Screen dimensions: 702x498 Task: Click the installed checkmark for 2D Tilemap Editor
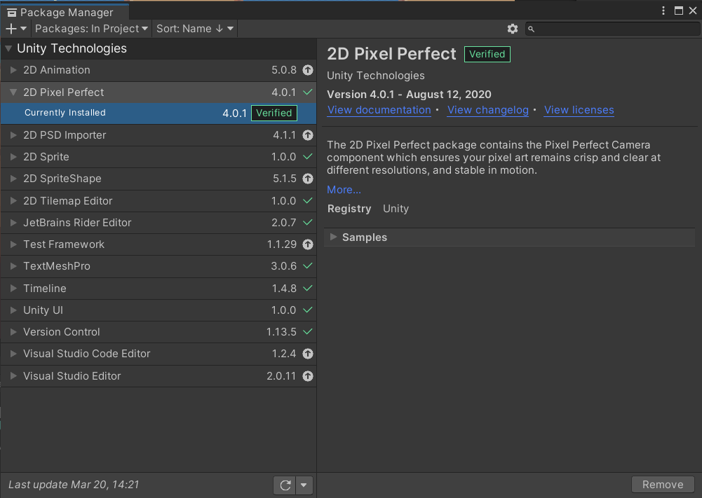308,201
